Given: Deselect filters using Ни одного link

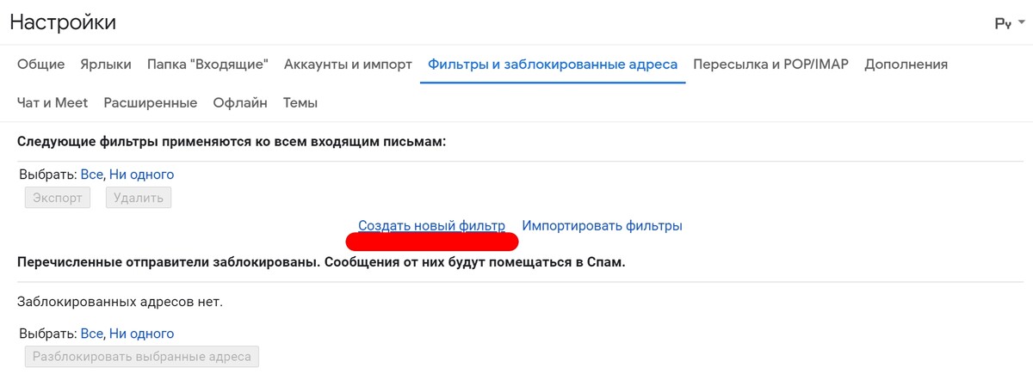Looking at the screenshot, I should [141, 175].
